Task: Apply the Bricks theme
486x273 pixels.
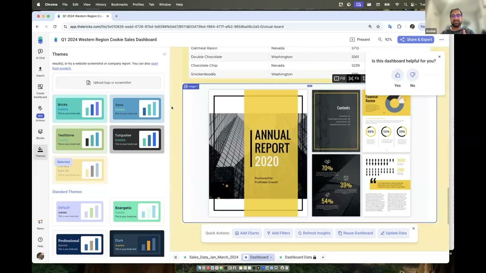Action: pos(80,108)
